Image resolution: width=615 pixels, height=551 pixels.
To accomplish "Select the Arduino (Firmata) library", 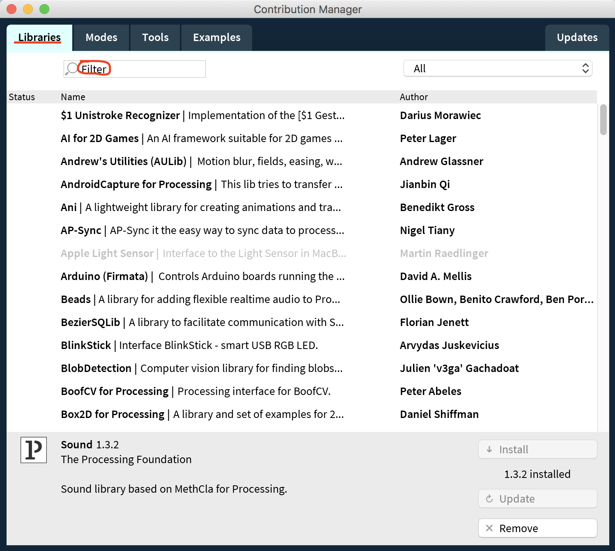I will pos(302,276).
